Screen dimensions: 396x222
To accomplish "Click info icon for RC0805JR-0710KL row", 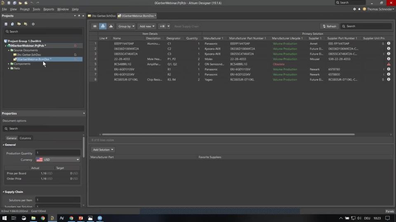I will [x=389, y=79].
